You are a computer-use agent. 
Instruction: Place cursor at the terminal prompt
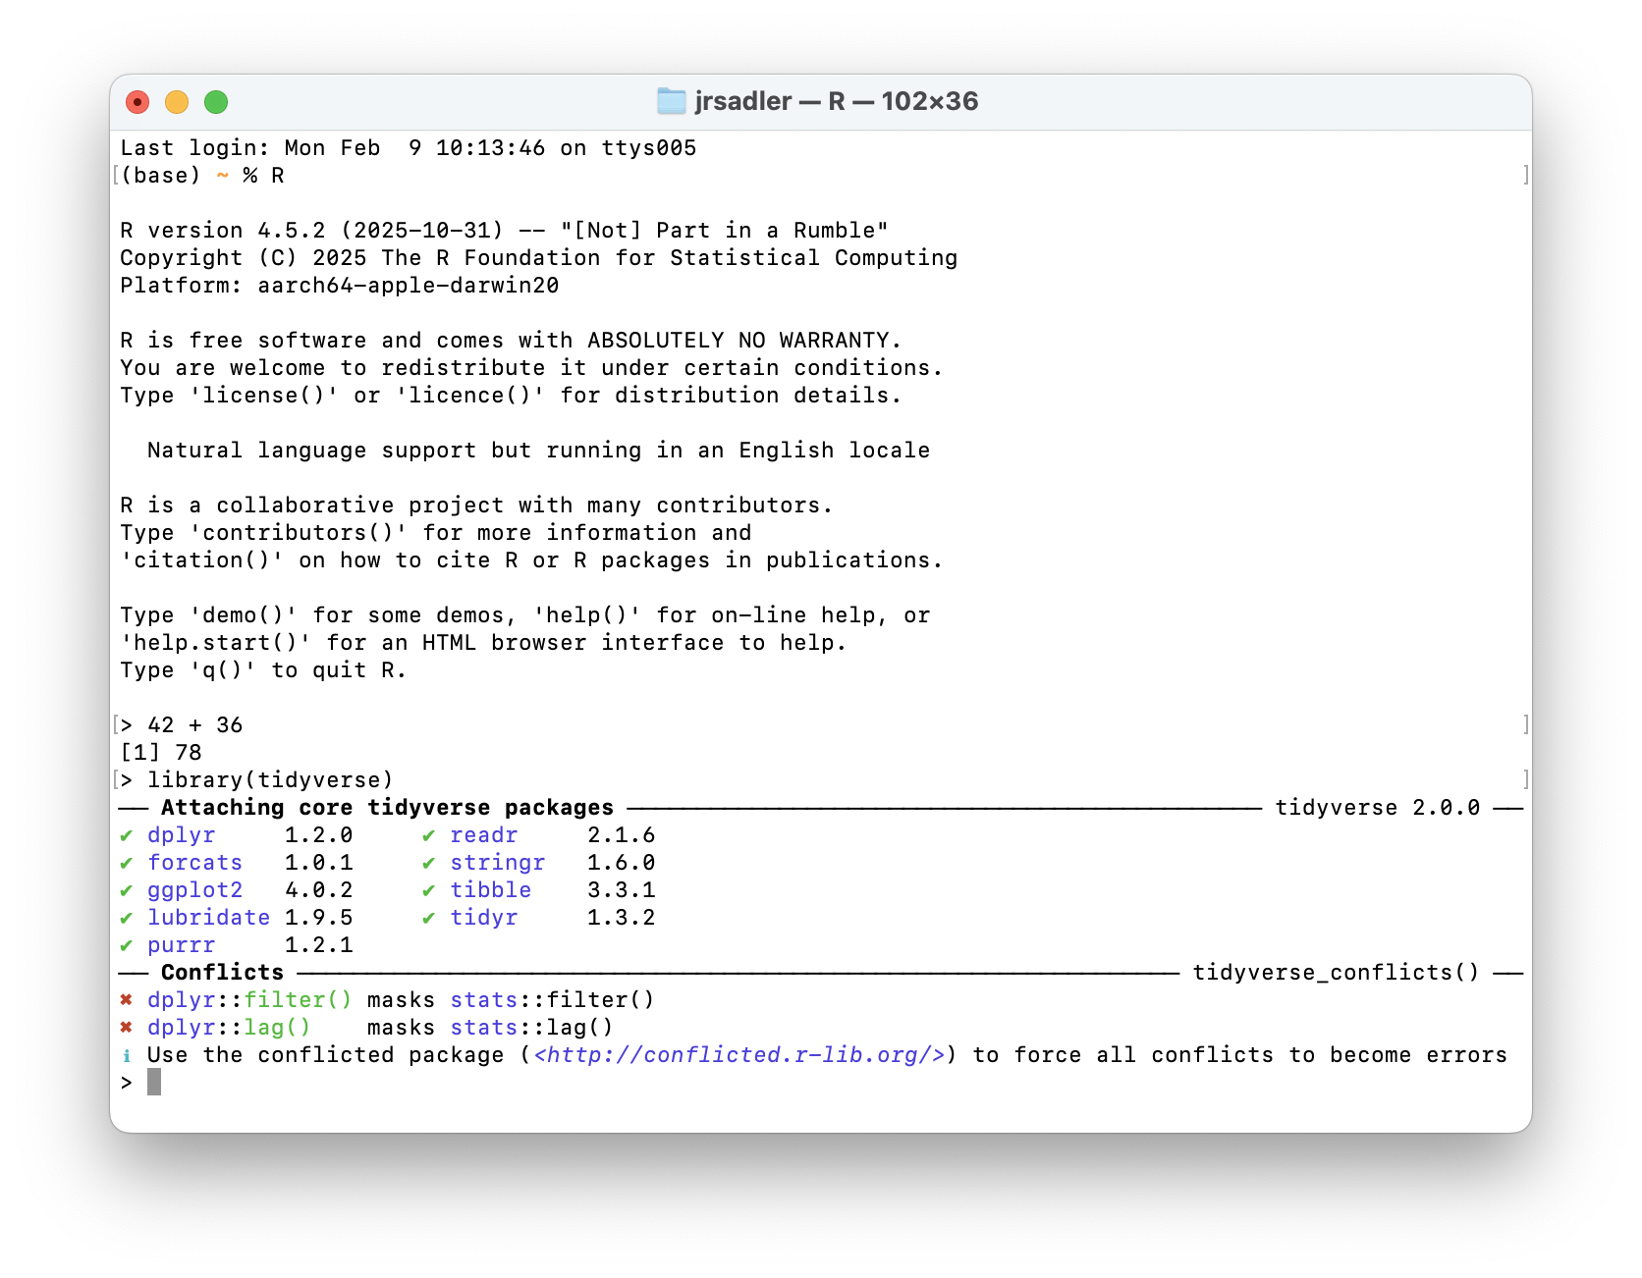pos(154,1083)
